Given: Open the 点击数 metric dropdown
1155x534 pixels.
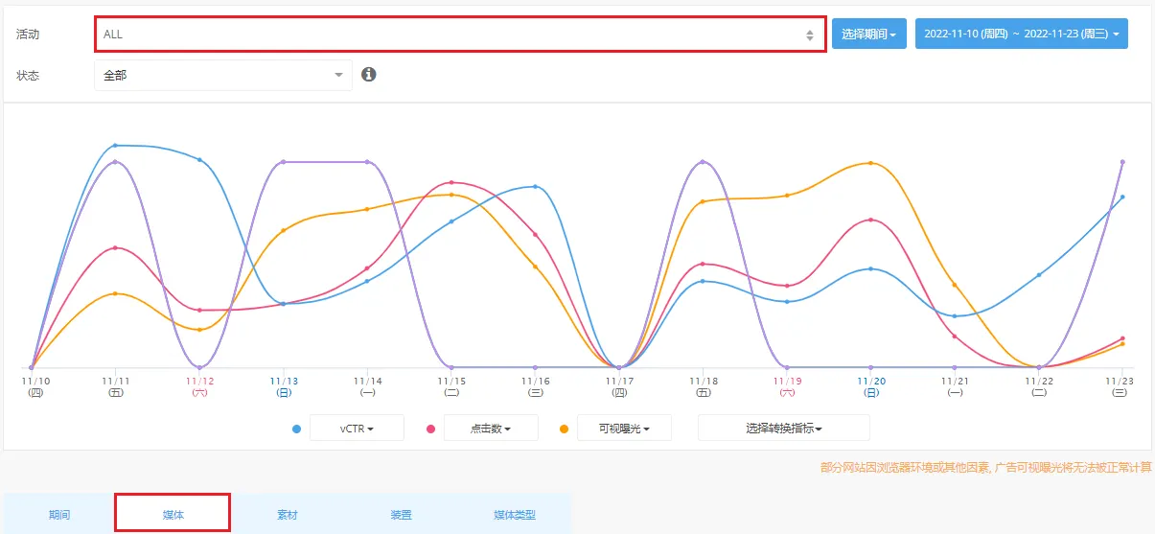Looking at the screenshot, I should tap(491, 429).
